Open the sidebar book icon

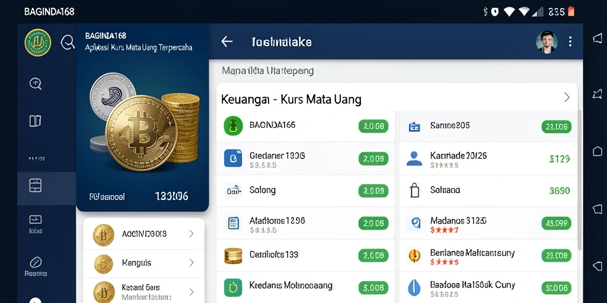(35, 121)
